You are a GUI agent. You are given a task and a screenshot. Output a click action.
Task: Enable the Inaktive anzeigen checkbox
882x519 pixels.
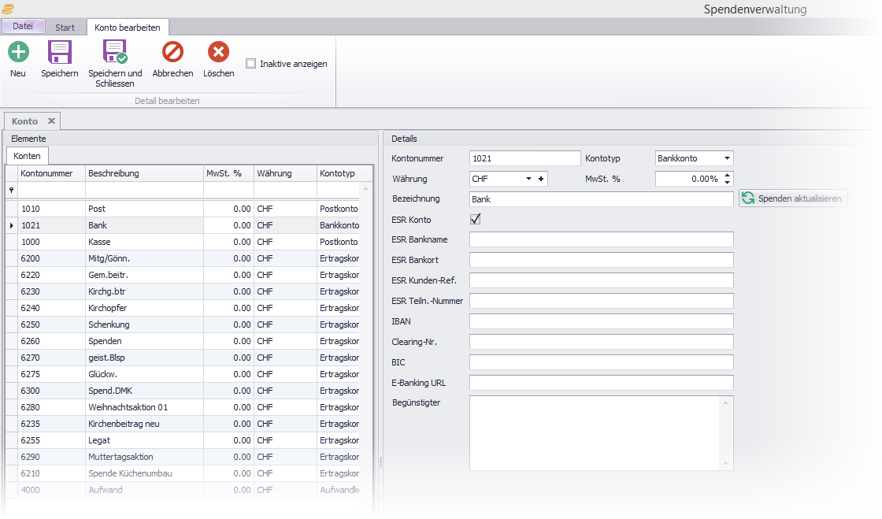(x=251, y=64)
